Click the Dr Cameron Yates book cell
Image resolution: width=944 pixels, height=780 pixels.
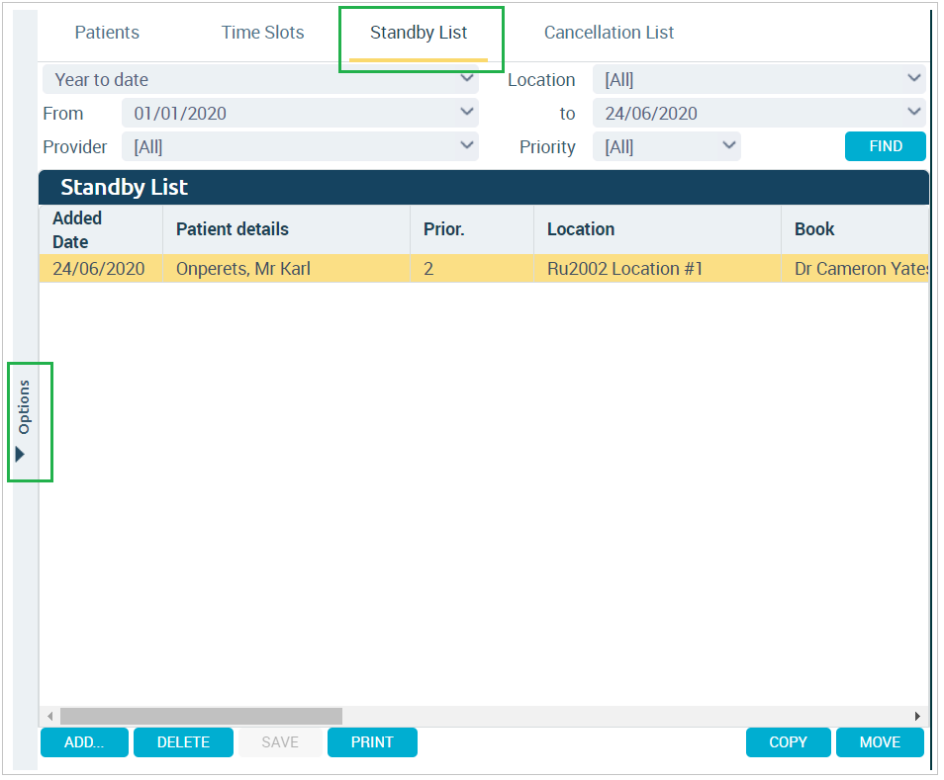[x=855, y=268]
